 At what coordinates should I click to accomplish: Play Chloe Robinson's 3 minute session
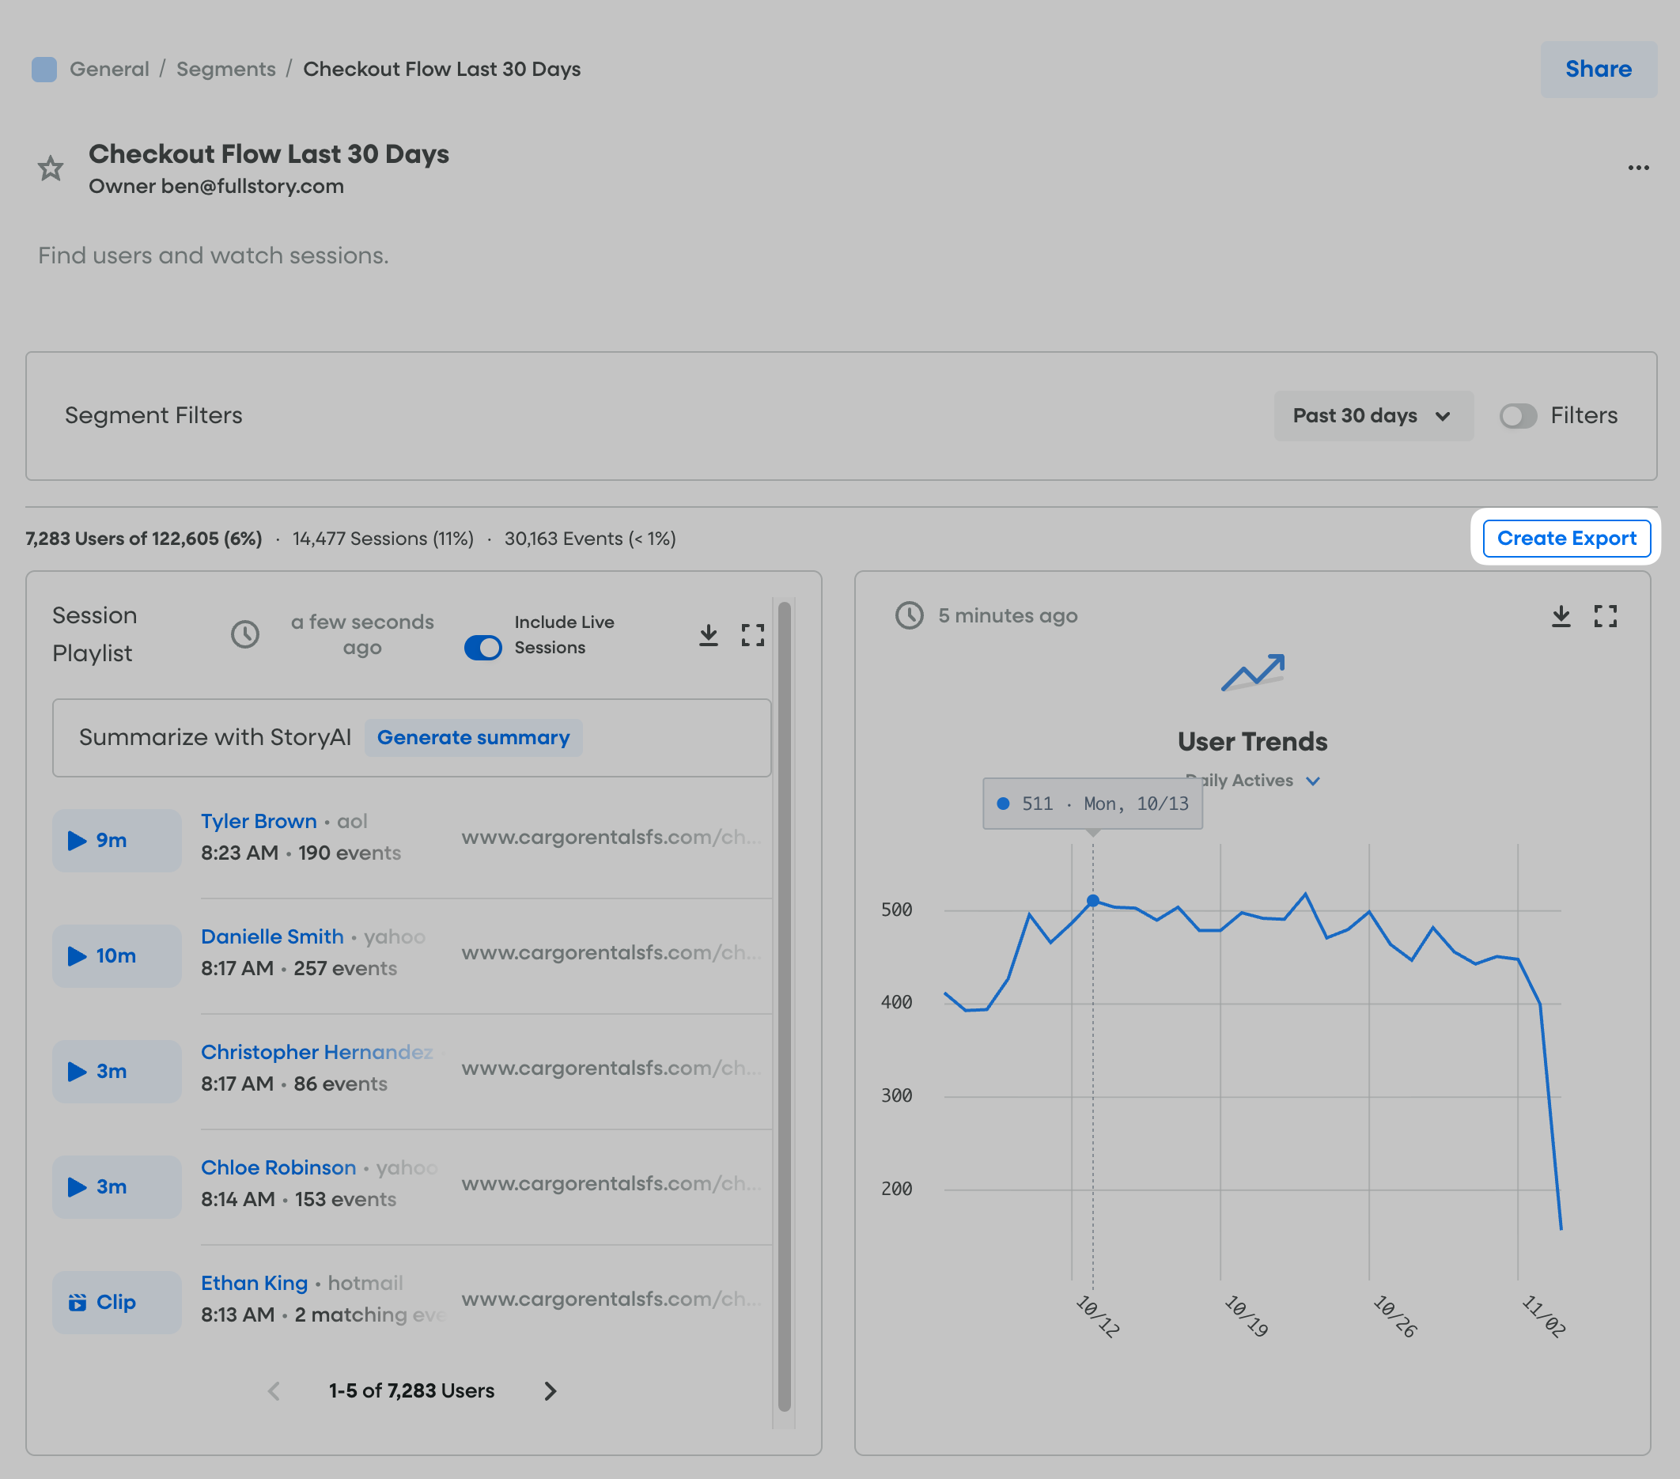pyautogui.click(x=116, y=1186)
